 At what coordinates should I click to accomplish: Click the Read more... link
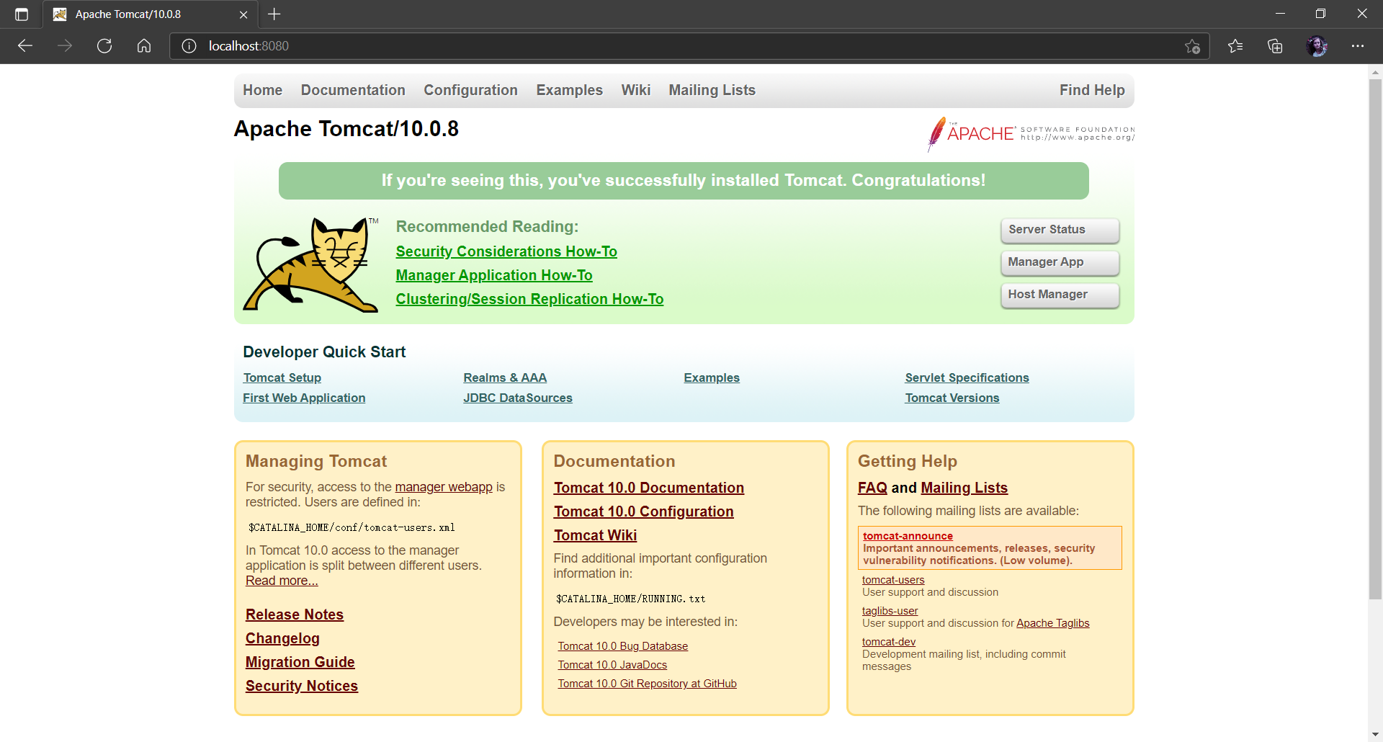pyautogui.click(x=282, y=581)
